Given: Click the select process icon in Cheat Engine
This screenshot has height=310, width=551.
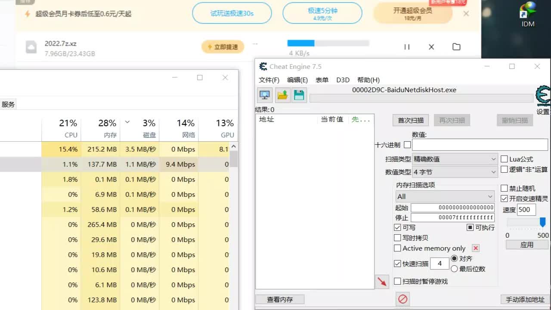Looking at the screenshot, I should pyautogui.click(x=264, y=95).
